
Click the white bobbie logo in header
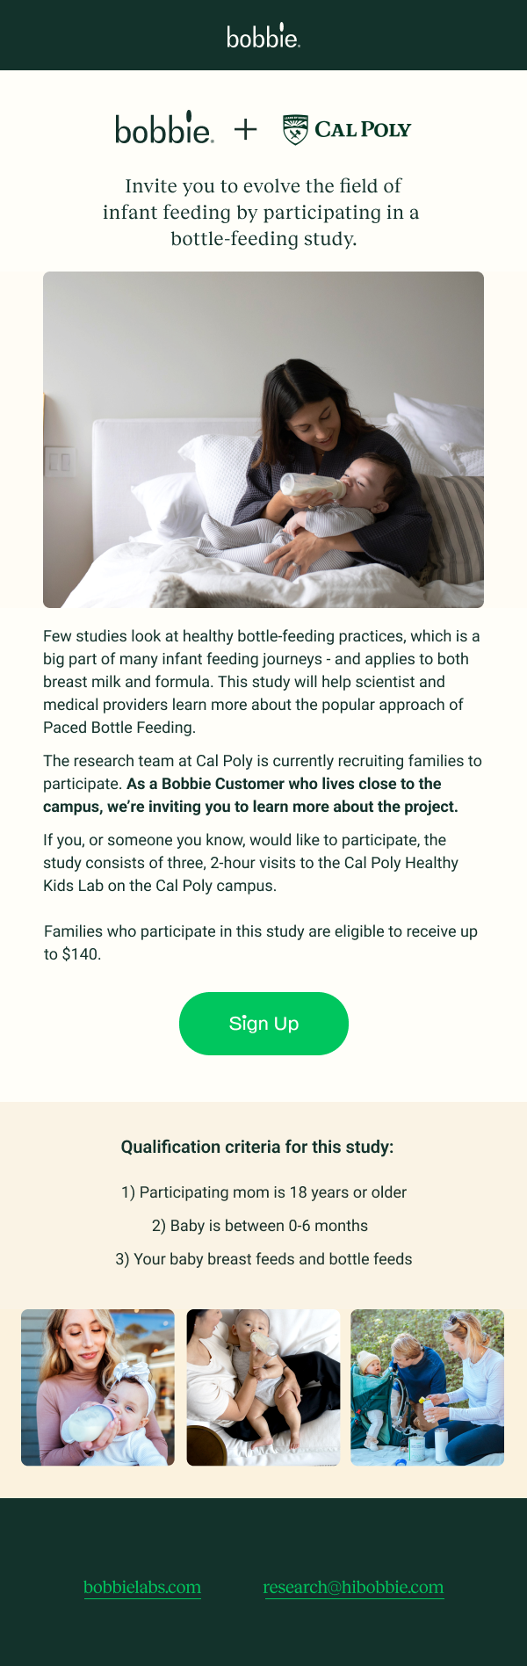point(263,36)
